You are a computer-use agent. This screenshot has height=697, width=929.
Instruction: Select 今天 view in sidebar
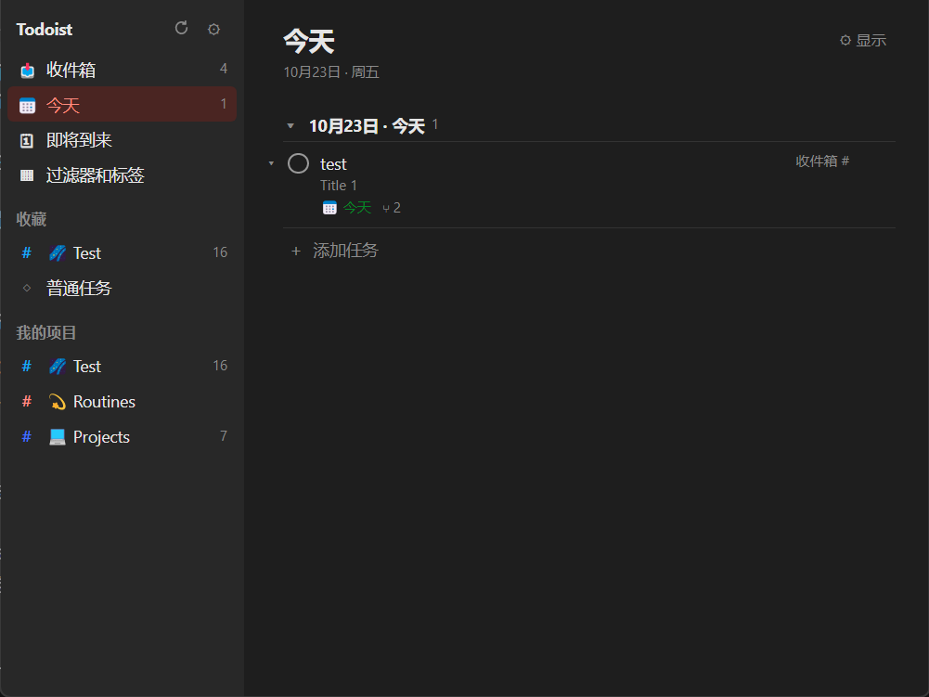(123, 105)
